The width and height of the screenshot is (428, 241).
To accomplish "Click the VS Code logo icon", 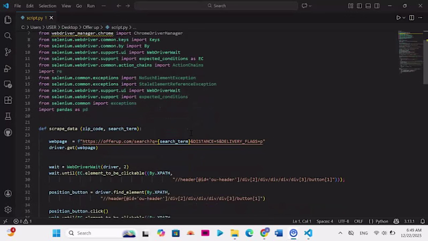I will pyautogui.click(x=6, y=6).
